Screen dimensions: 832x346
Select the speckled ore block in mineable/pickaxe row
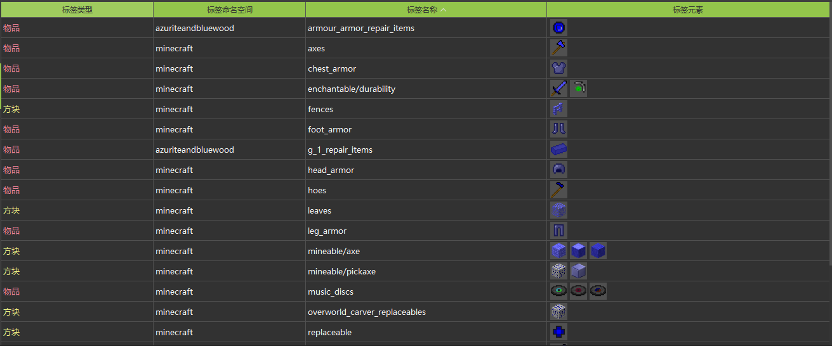[x=558, y=271]
